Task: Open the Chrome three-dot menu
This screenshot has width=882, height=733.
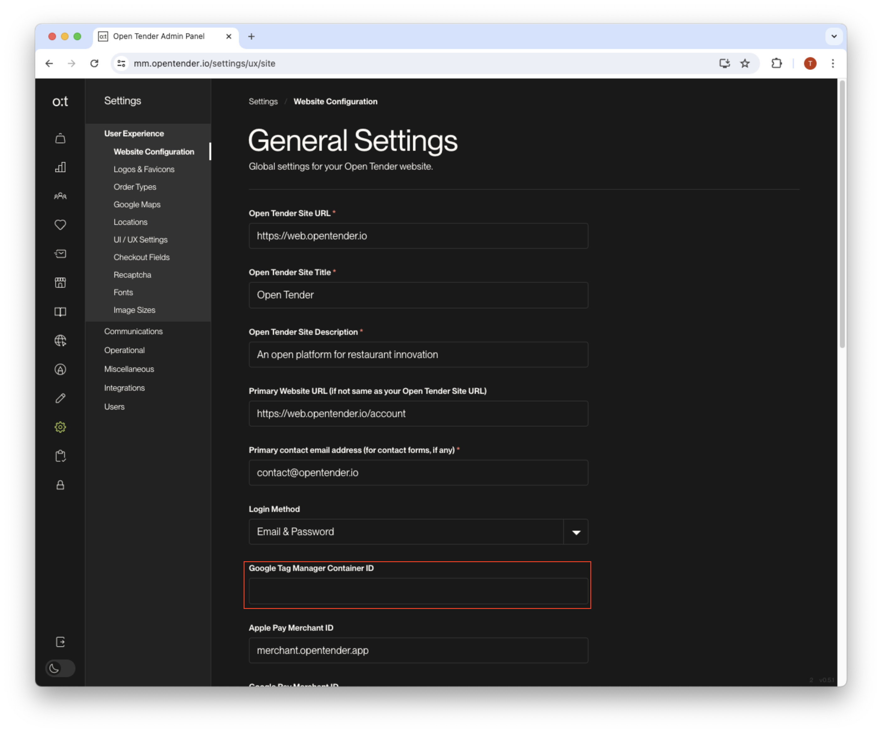Action: click(x=833, y=63)
